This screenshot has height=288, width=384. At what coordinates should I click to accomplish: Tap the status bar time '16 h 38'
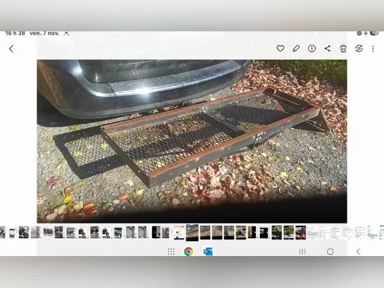(15, 33)
